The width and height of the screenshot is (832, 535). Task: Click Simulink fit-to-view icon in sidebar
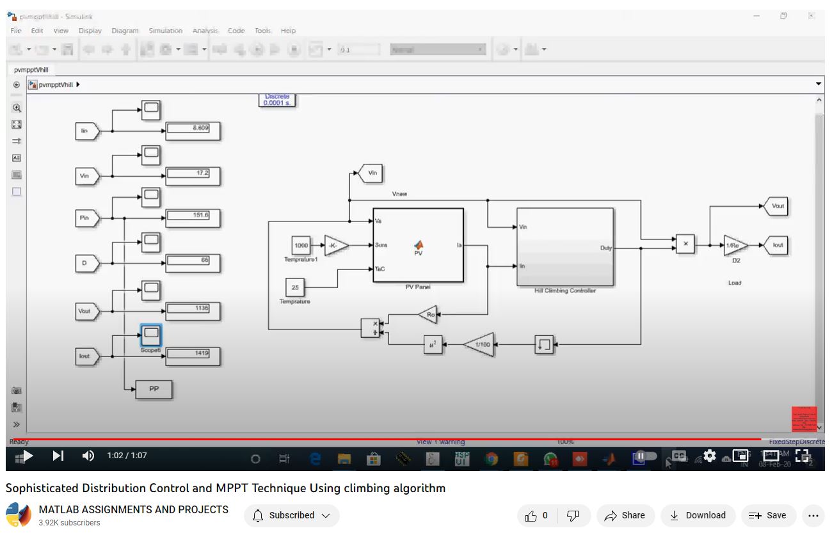(17, 125)
